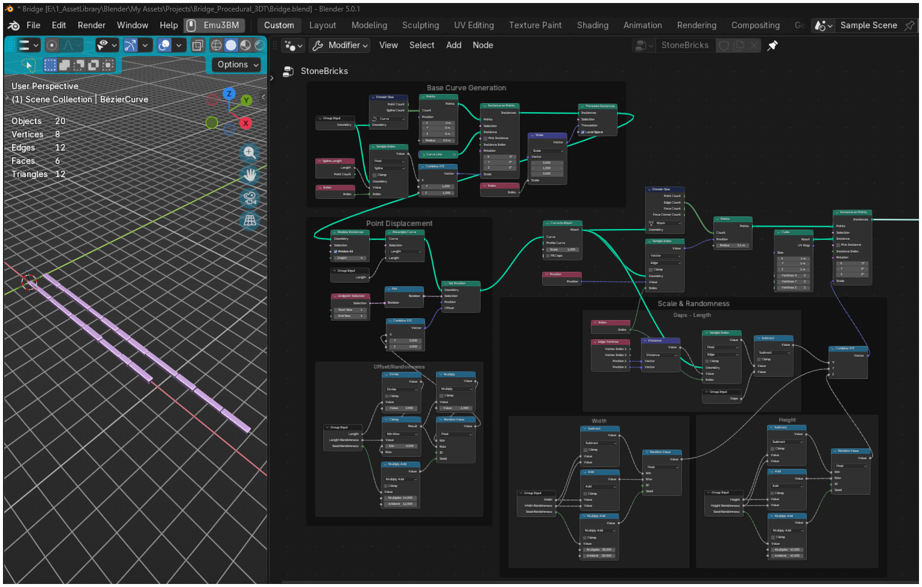Expand the overlay settings dropdown arrow

179,45
